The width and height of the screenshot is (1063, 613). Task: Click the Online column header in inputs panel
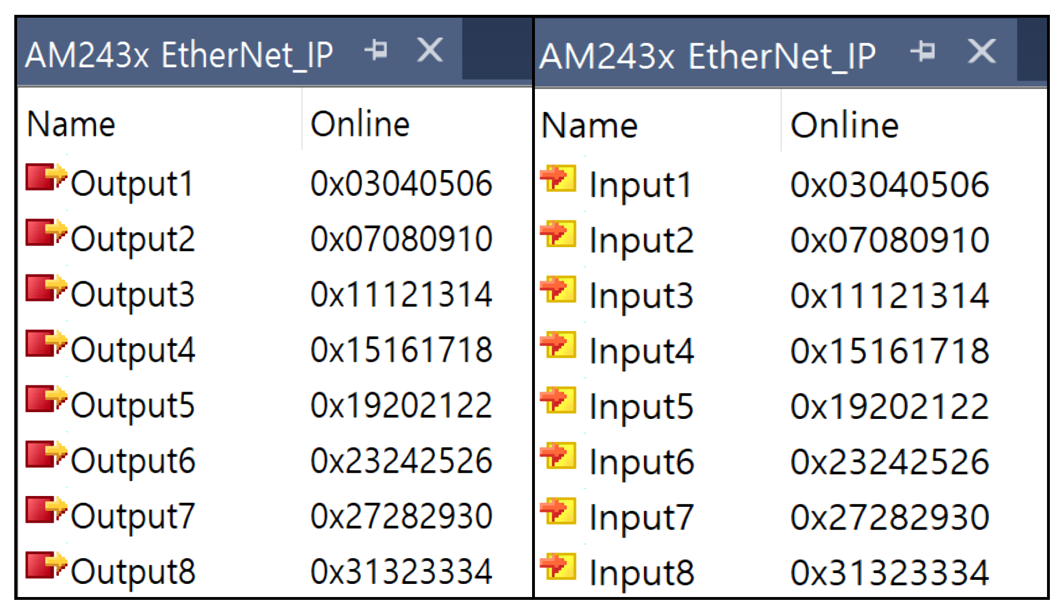pyautogui.click(x=844, y=125)
